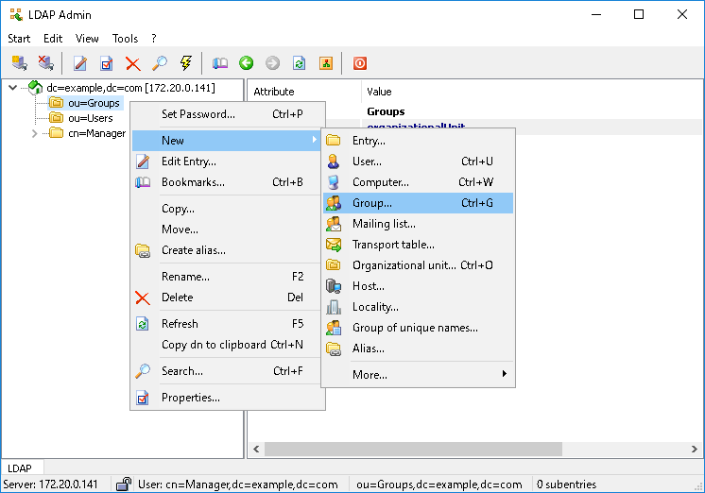This screenshot has height=493, width=705.
Task: Choose Rename... from context menu
Action: 228,277
